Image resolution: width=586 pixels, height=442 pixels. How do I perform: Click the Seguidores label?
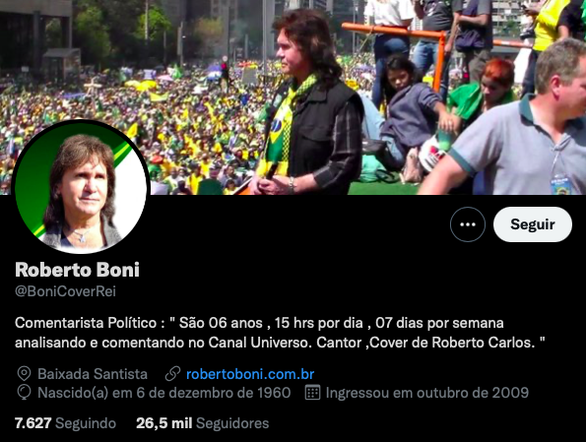point(232,423)
